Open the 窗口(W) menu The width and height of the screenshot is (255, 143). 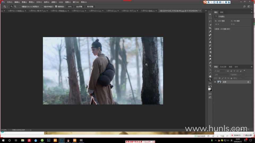(76, 2)
